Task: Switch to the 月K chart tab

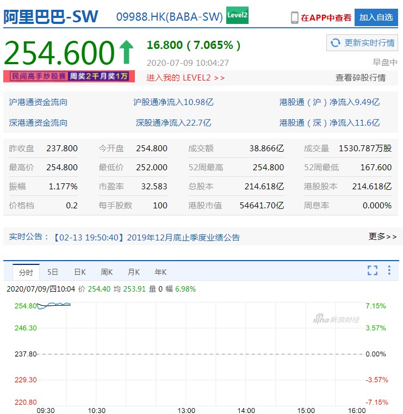Action: tap(134, 272)
